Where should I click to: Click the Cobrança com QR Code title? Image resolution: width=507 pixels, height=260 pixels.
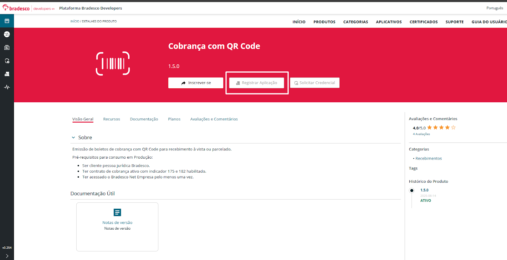[x=214, y=46]
